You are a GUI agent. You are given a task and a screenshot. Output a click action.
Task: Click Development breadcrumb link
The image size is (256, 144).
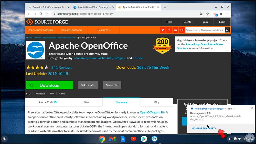pos(50,37)
